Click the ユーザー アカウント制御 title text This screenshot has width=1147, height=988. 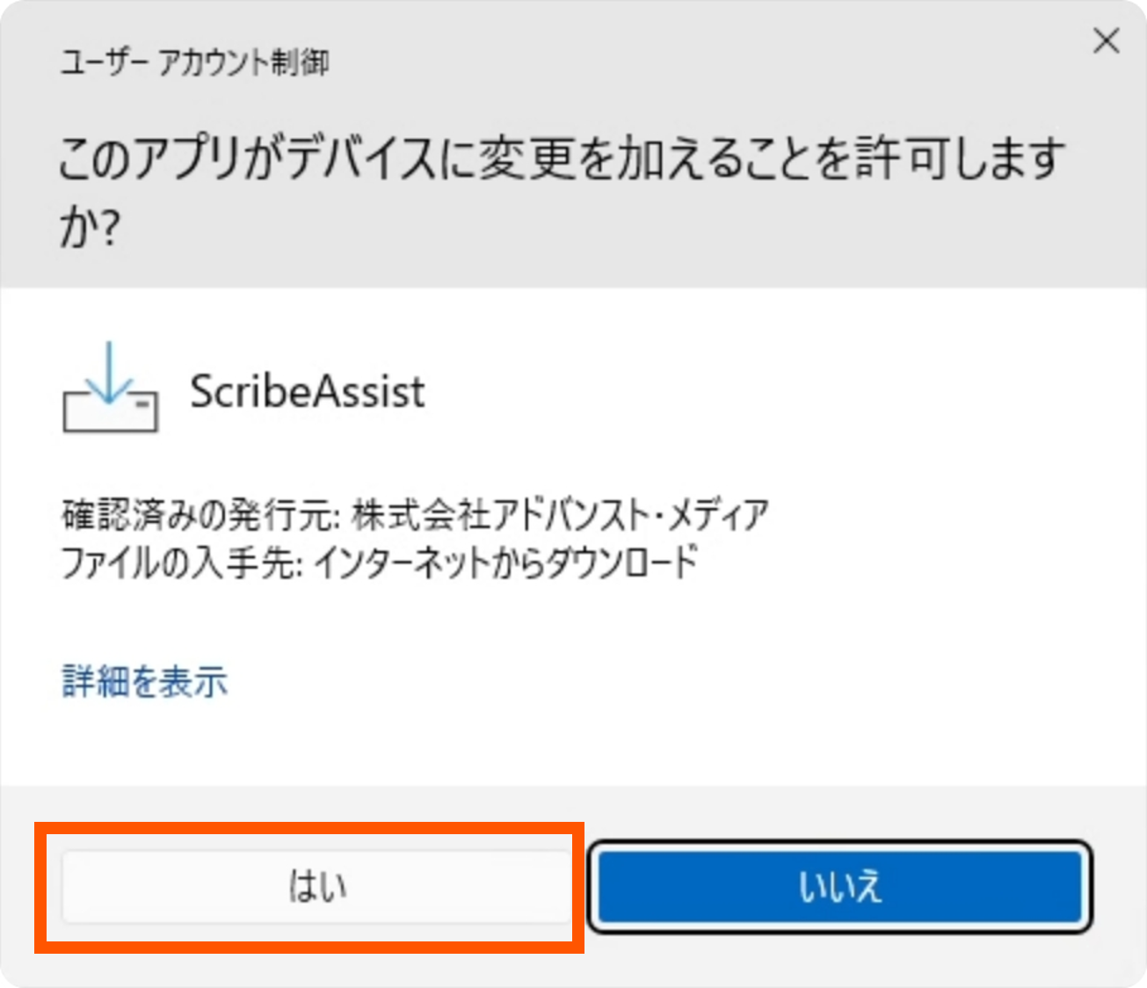(x=194, y=62)
